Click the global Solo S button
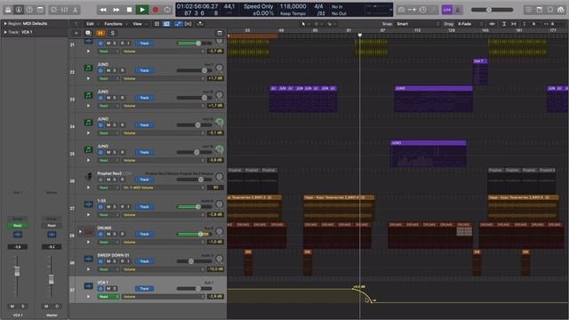The width and height of the screenshot is (569, 320). [113, 33]
